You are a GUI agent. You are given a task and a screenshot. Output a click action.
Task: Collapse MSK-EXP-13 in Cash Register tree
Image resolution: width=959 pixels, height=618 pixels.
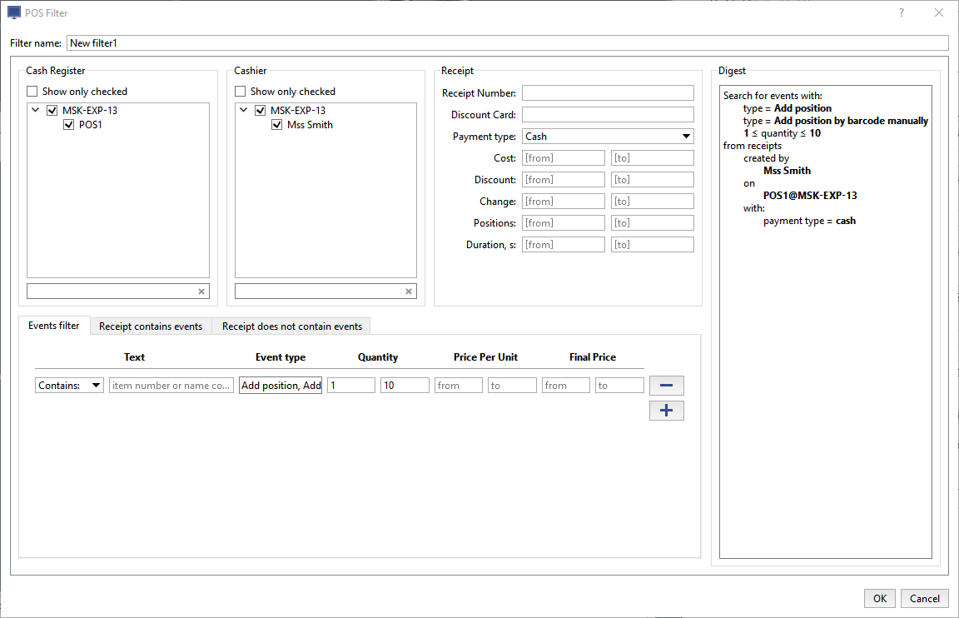pos(35,110)
